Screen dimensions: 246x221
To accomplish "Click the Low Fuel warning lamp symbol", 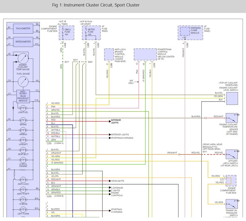I will click(x=23, y=108).
